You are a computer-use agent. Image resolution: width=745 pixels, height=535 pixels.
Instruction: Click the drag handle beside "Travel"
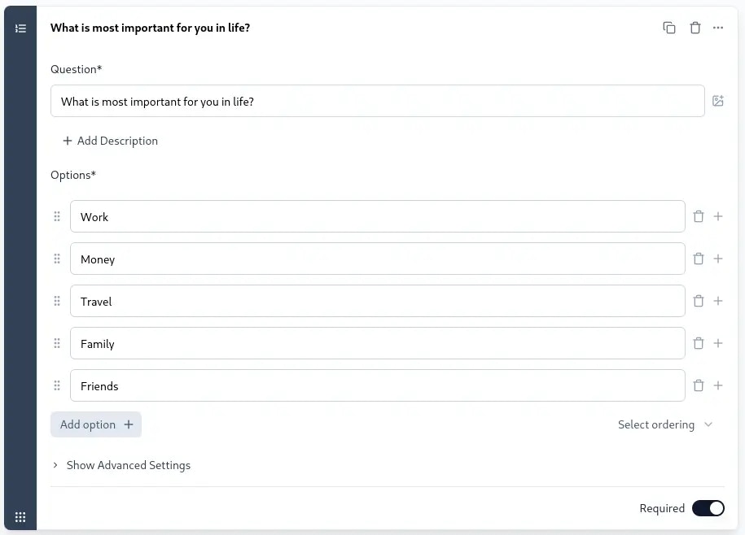57,301
